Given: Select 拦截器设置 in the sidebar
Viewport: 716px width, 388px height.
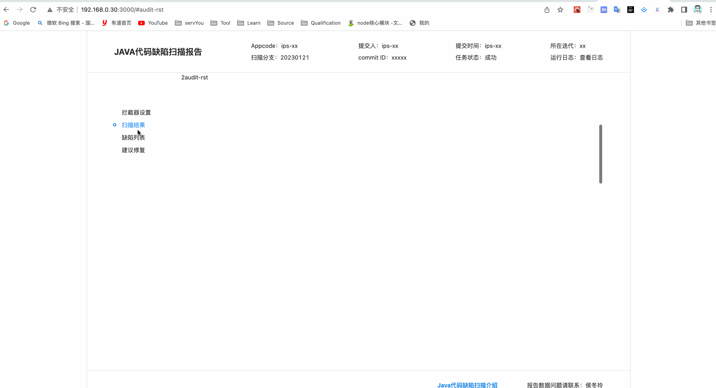Looking at the screenshot, I should point(136,112).
